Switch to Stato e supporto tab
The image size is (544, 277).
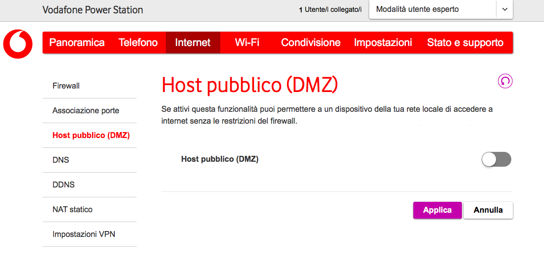pos(465,43)
